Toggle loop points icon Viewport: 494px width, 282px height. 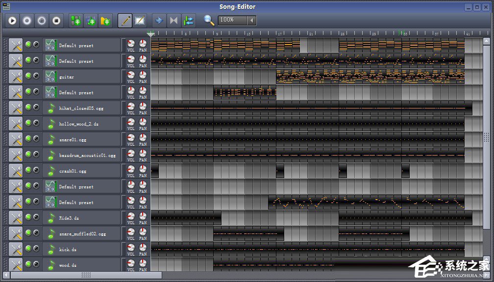[173, 21]
